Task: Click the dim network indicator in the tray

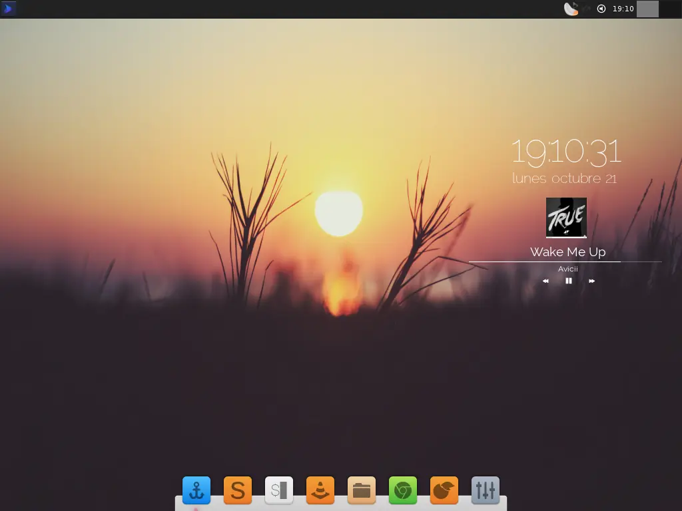Action: coord(587,9)
